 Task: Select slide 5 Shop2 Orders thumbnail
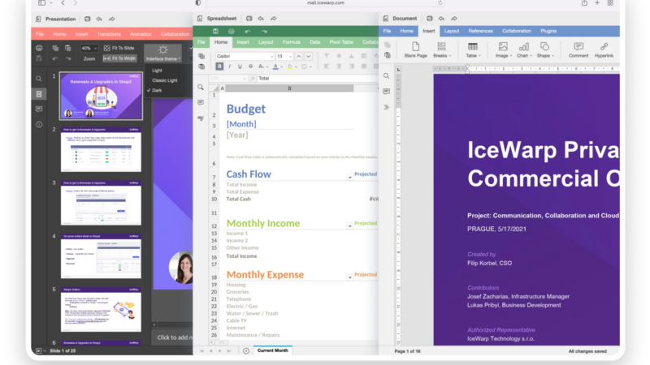point(101,310)
